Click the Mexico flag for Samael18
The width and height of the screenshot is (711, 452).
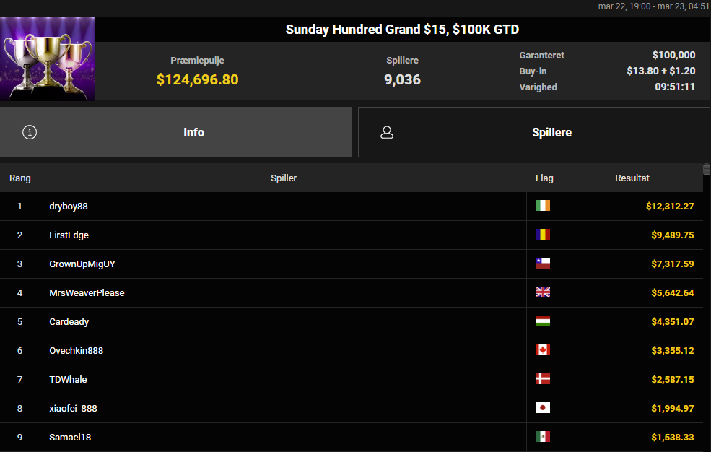click(x=543, y=437)
